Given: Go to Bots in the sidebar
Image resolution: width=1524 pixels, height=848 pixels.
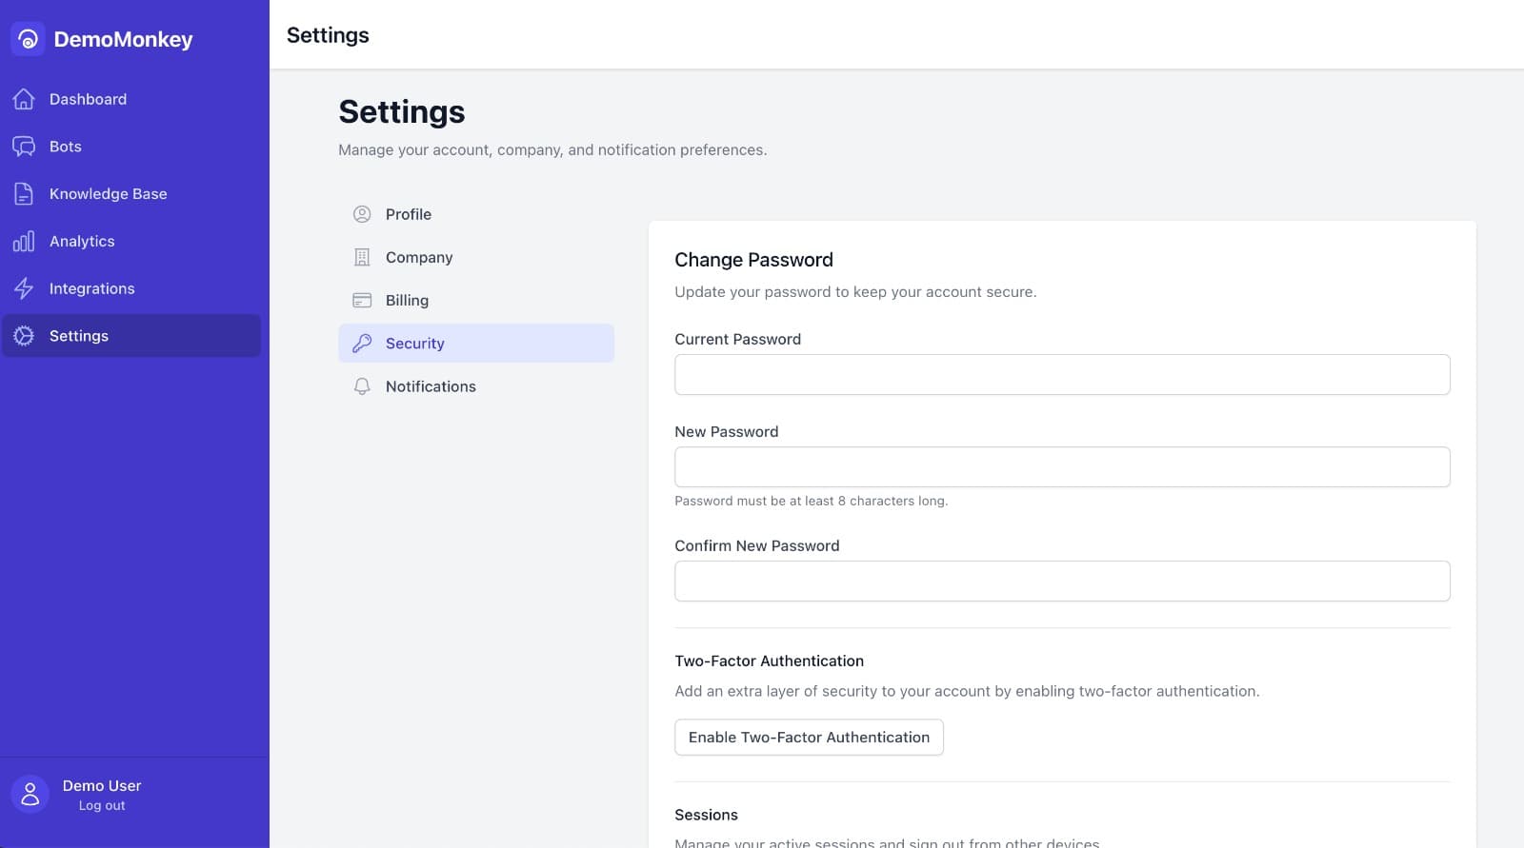Looking at the screenshot, I should click(131, 147).
